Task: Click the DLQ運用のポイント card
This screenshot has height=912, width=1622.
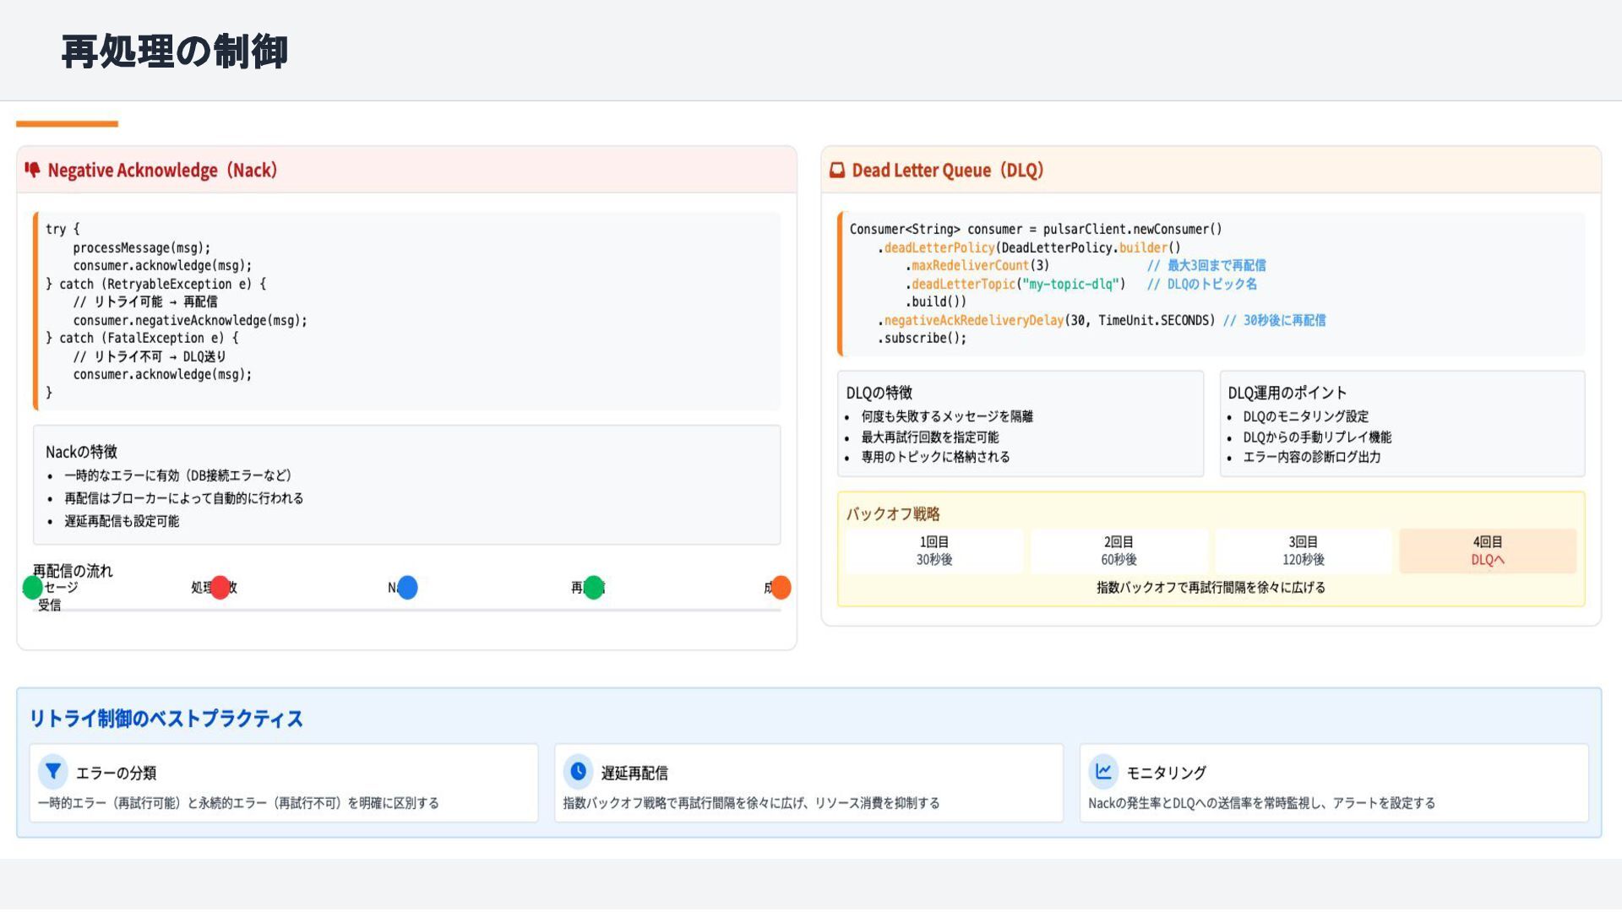Action: click(x=1402, y=424)
